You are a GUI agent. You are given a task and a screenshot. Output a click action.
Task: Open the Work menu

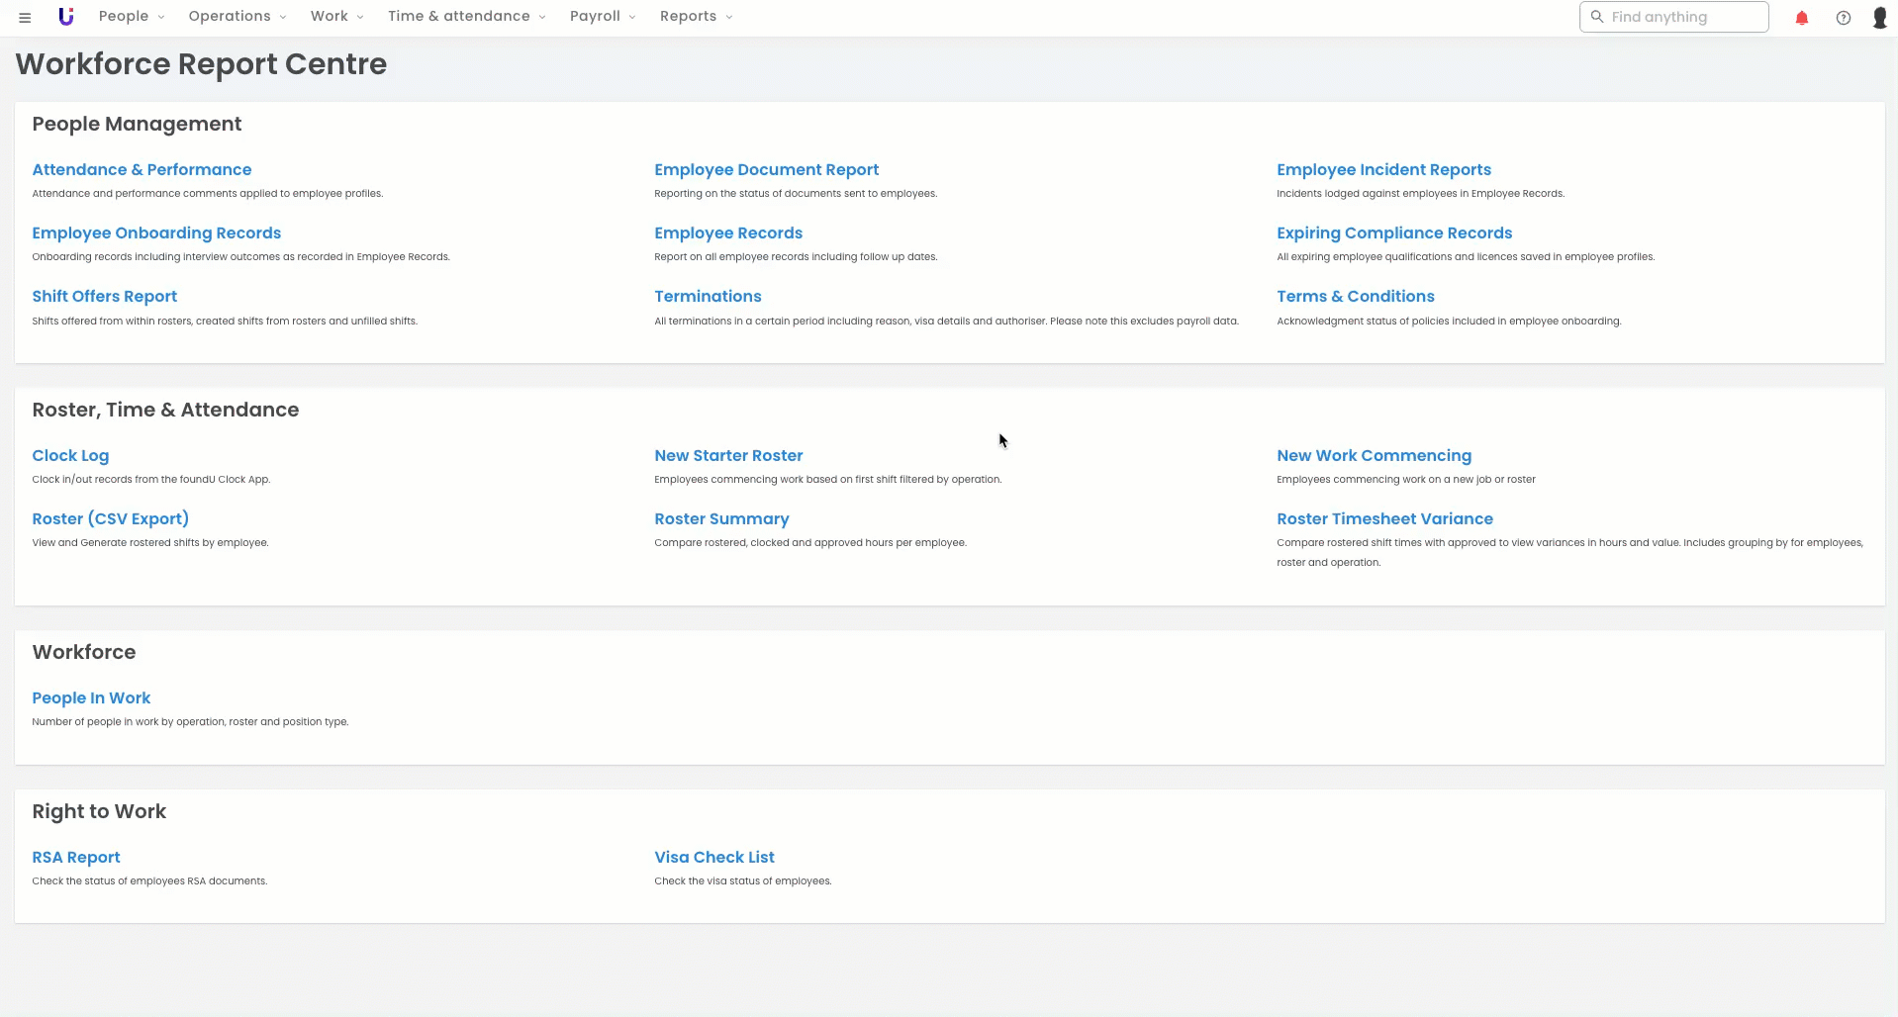pos(336,17)
